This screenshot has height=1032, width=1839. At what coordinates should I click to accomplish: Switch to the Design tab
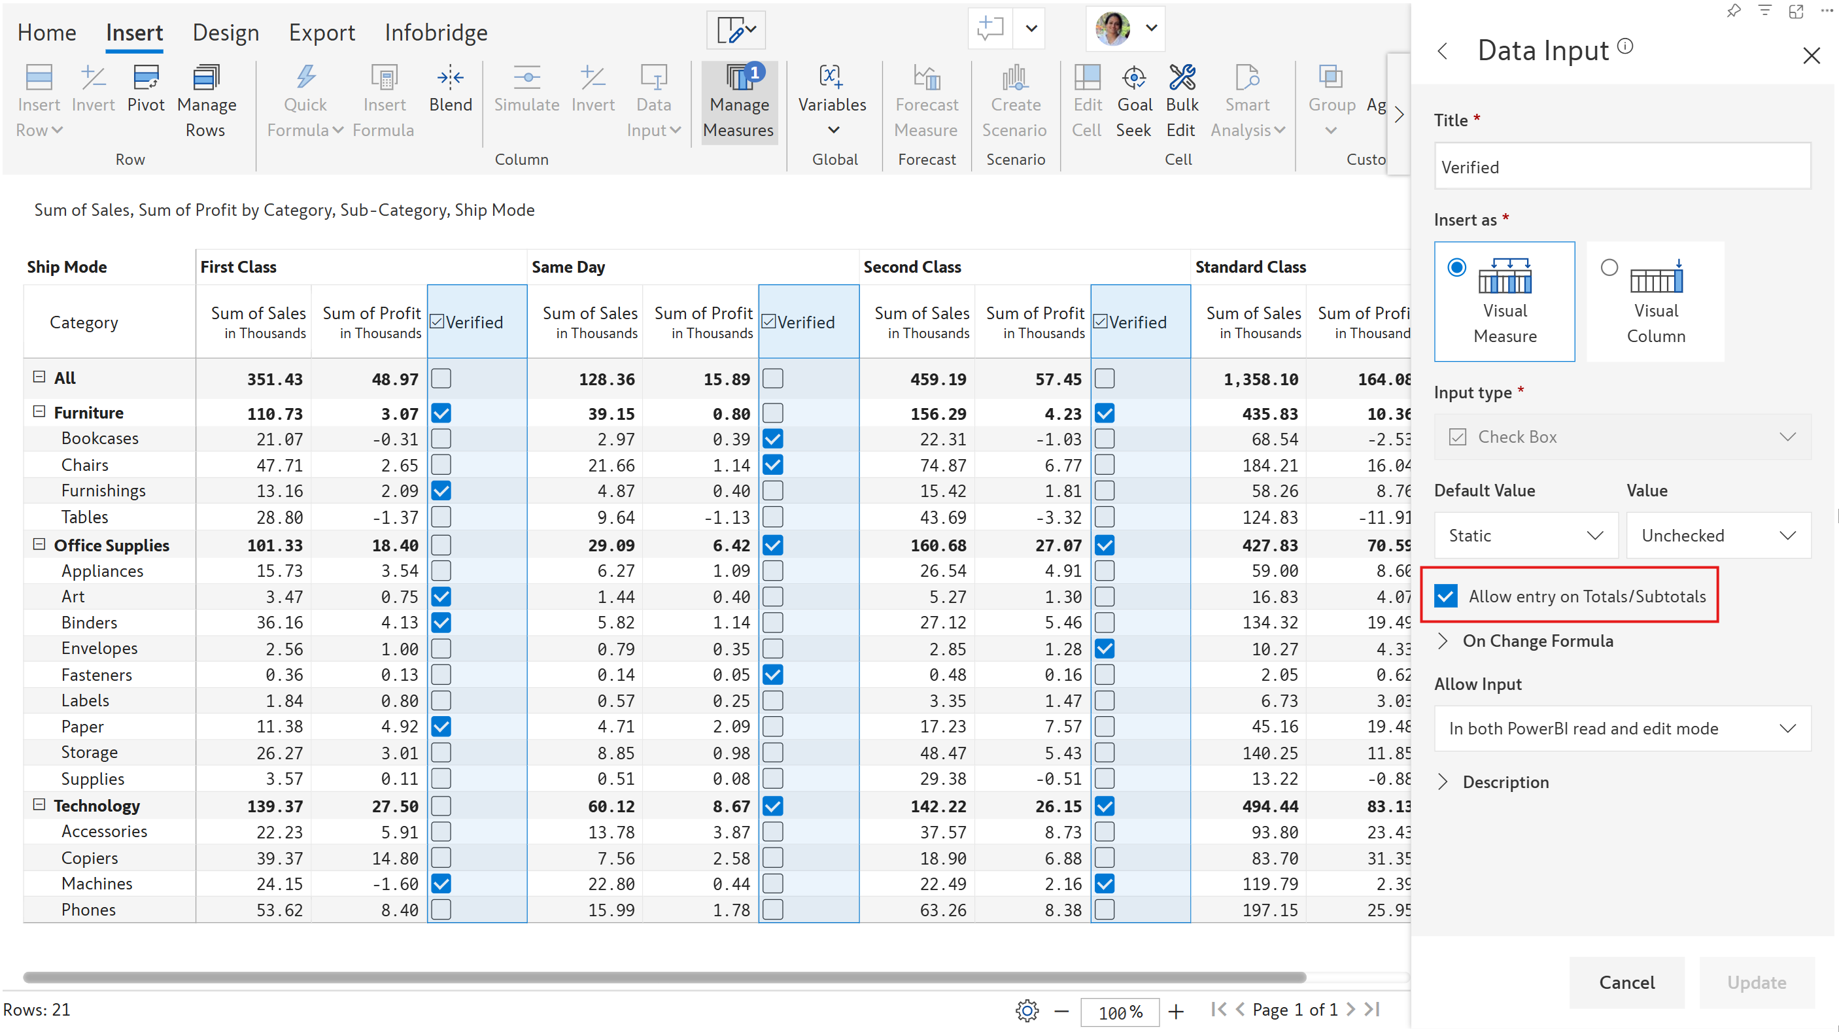coord(226,33)
